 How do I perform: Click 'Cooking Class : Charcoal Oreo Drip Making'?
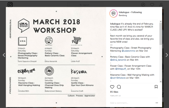coord(54,85)
